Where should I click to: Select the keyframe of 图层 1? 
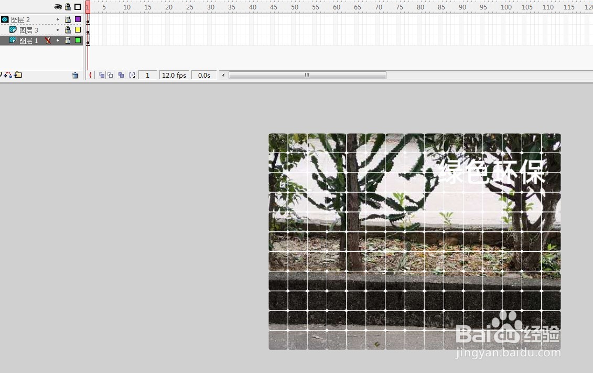pos(88,41)
